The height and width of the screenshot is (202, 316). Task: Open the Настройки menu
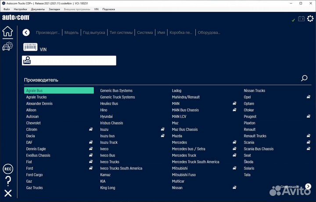20,9
